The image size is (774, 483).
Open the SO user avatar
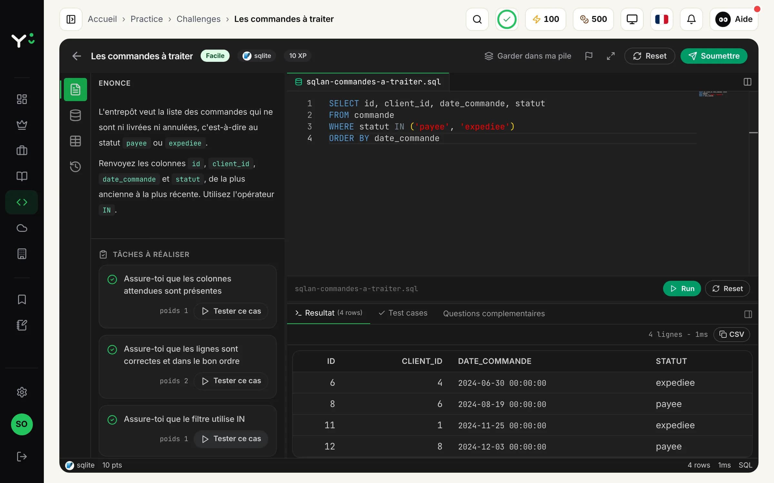pos(22,424)
